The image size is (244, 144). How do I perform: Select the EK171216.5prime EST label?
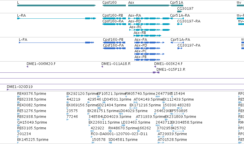[x=145, y=105]
